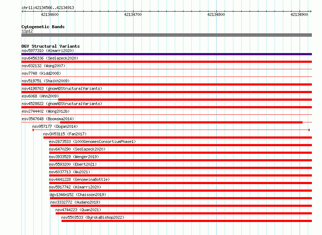Click the red bar under dgv1346n152

tap(181, 198)
